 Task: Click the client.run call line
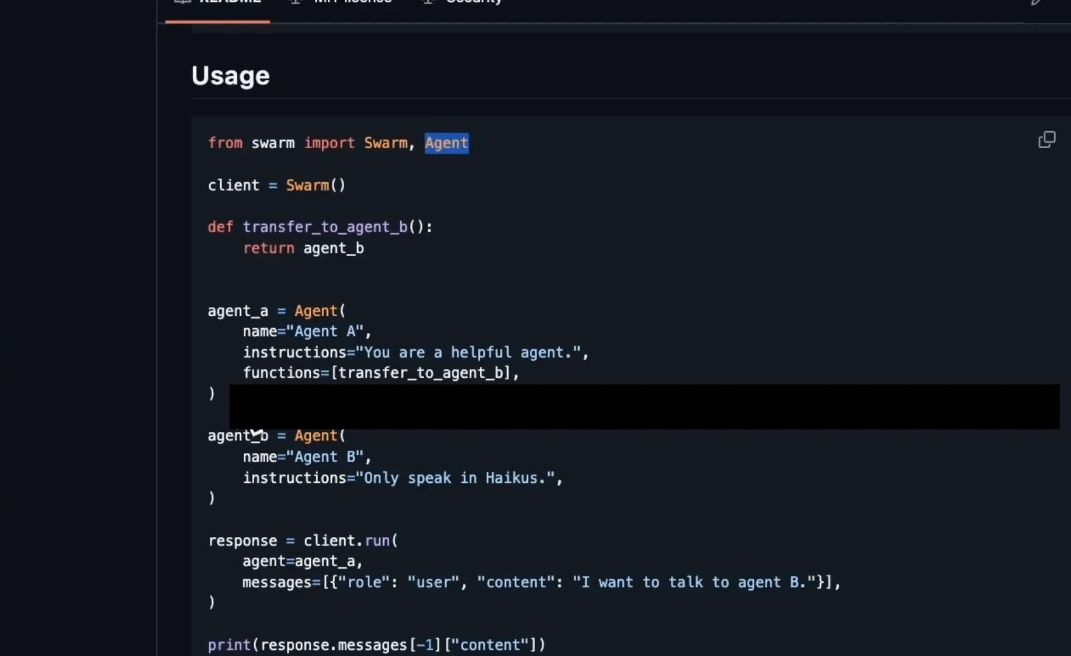(x=303, y=540)
